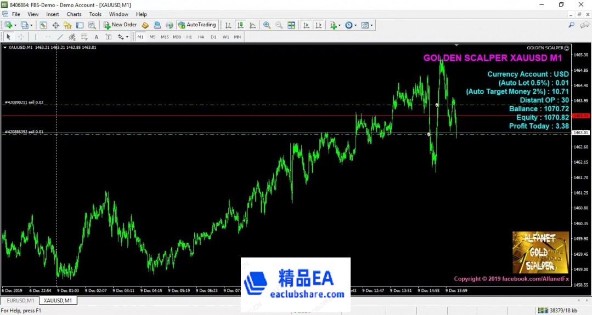
Task: Open the New Chart tool
Action: (8, 25)
